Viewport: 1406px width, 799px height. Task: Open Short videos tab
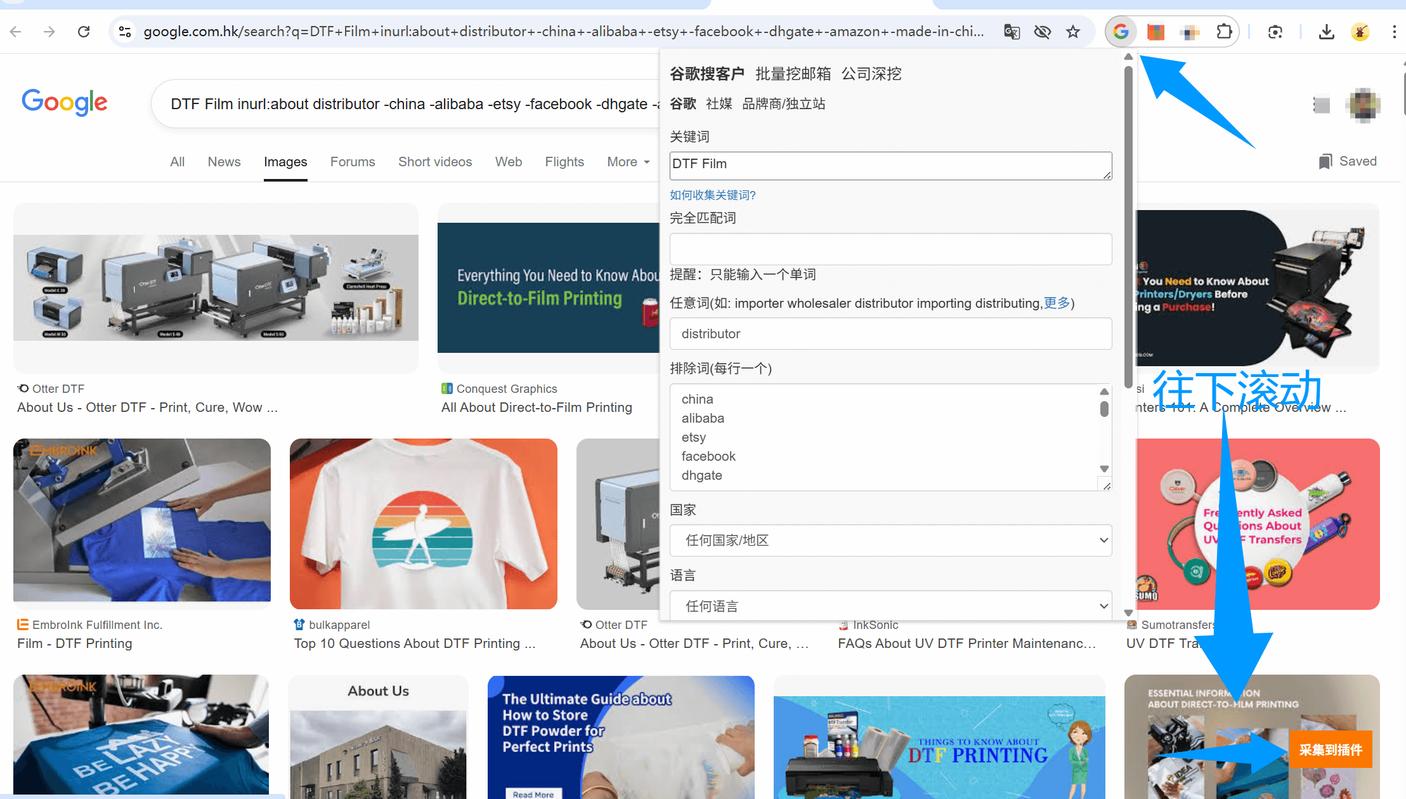coord(435,162)
